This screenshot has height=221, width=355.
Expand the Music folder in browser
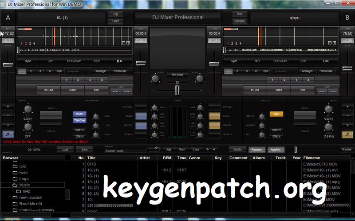15,185
